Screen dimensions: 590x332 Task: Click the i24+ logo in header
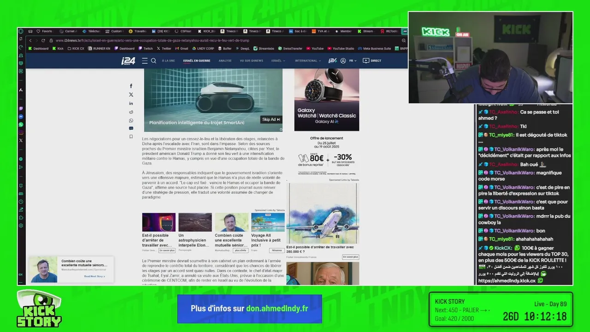point(332,60)
